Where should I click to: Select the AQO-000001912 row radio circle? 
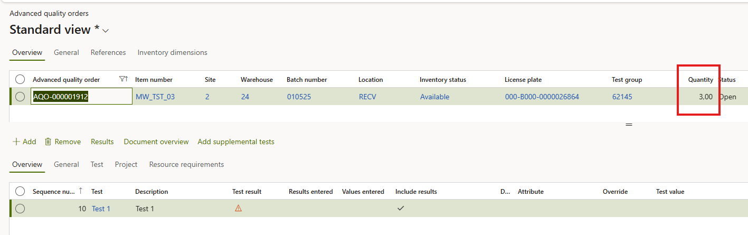pos(20,97)
